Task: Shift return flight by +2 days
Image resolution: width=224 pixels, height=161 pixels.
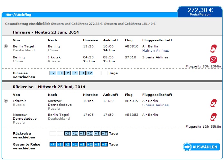Action: click(x=90, y=134)
